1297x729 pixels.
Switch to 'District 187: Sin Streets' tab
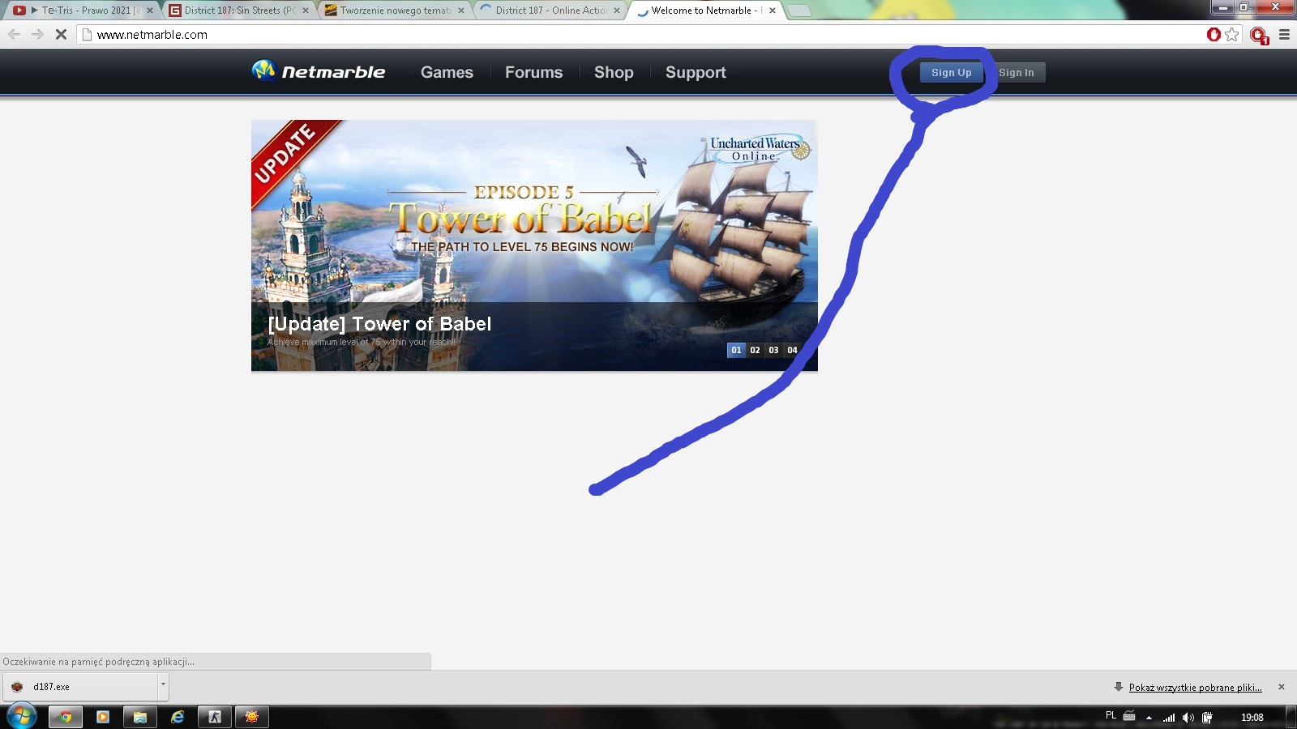point(235,11)
